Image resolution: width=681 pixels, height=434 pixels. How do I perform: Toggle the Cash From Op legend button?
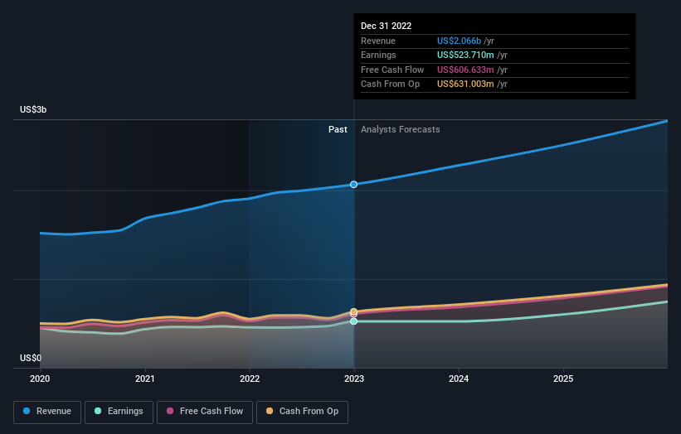coord(302,412)
